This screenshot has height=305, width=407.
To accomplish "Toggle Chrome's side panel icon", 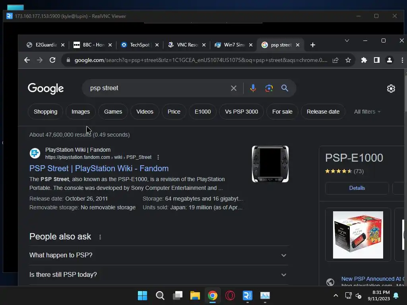I will point(377,60).
